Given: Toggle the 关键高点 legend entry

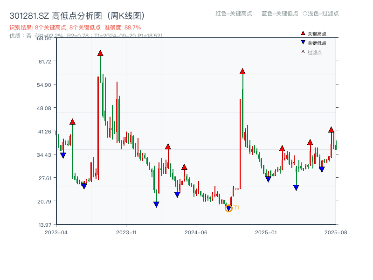Looking at the screenshot, I should pyautogui.click(x=311, y=33).
